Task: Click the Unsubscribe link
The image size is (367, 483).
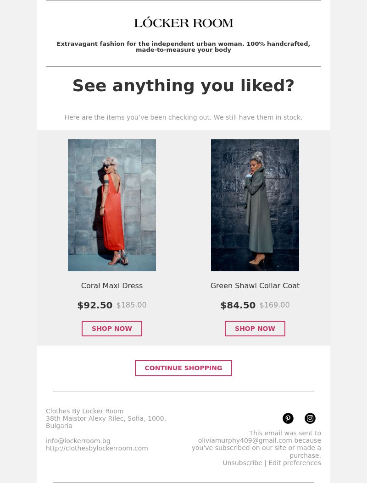Action: pos(242,463)
